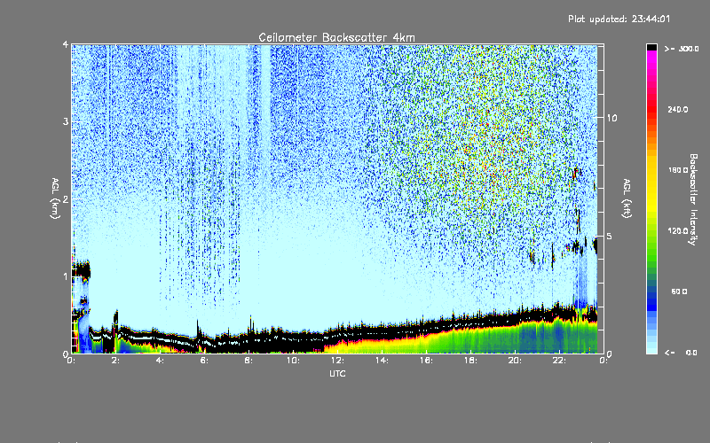Click the '120.0' colorbar value
This screenshot has height=443, width=710.
[677, 231]
